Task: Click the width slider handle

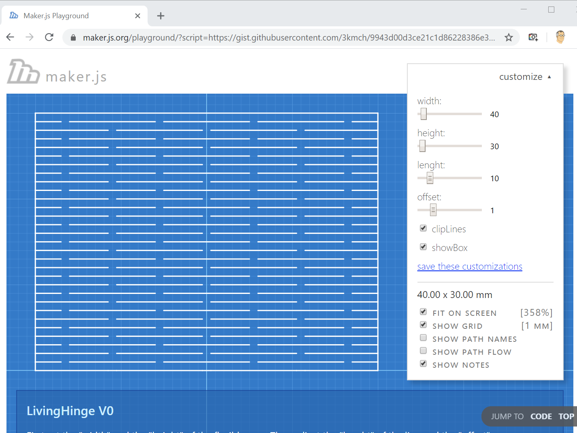Action: (x=424, y=114)
